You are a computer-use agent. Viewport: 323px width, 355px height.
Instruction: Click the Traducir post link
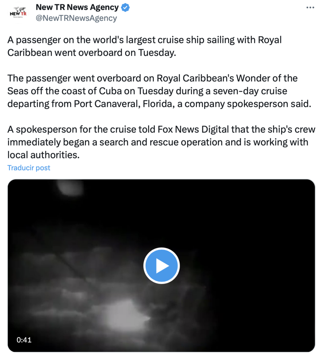pos(29,168)
